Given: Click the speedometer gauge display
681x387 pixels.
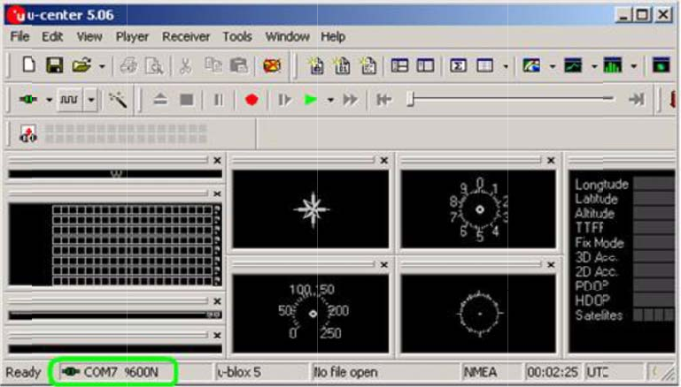Looking at the screenshot, I should click(311, 314).
